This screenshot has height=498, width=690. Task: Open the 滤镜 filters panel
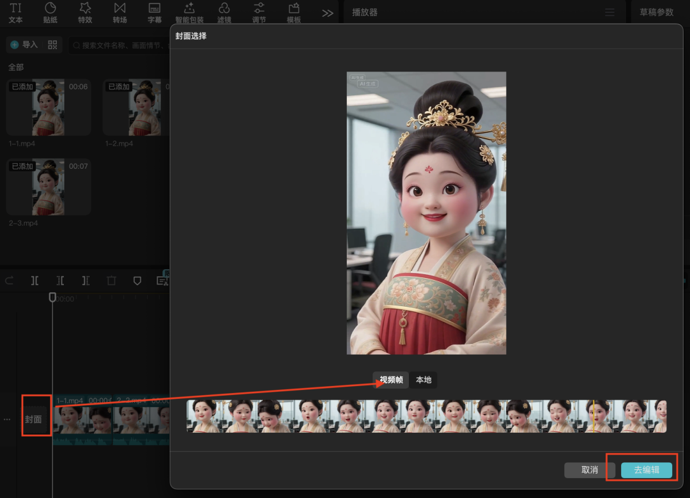tap(224, 13)
